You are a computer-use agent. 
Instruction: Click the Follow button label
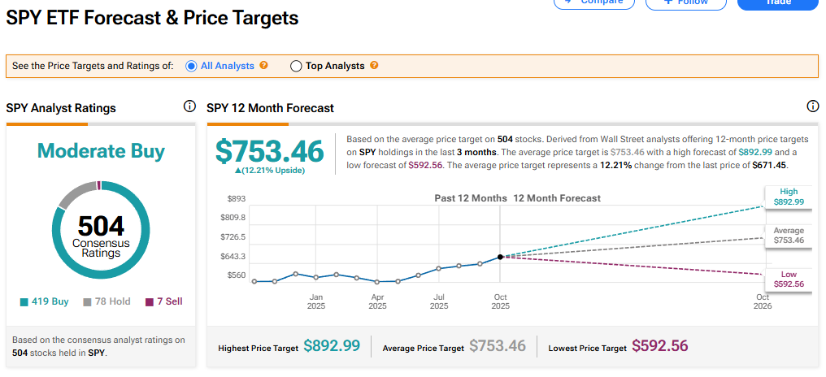click(693, 3)
